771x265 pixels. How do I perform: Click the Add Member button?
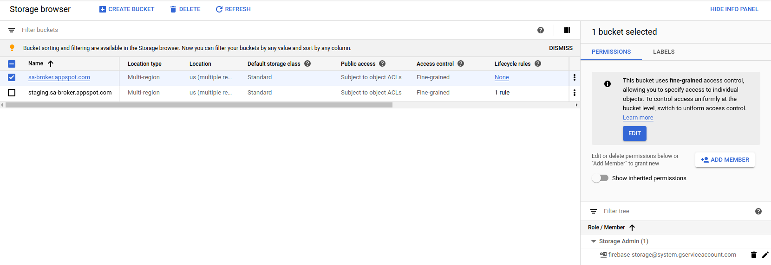tap(725, 160)
